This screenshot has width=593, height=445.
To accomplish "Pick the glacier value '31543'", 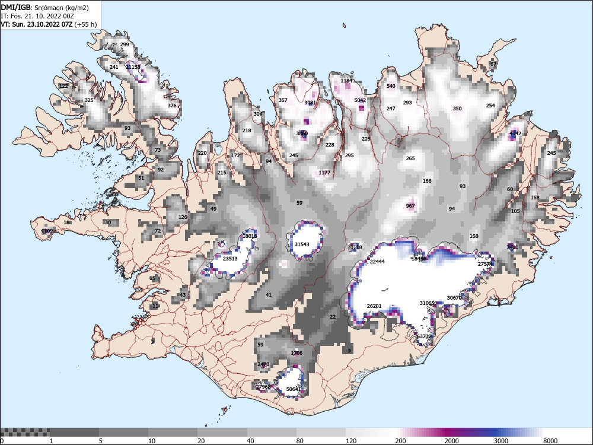I will (302, 244).
